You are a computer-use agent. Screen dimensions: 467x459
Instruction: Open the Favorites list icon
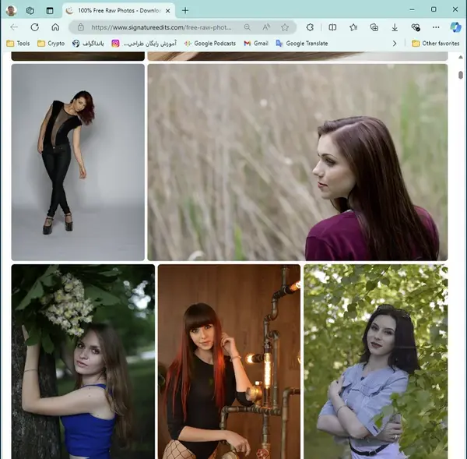pos(353,27)
